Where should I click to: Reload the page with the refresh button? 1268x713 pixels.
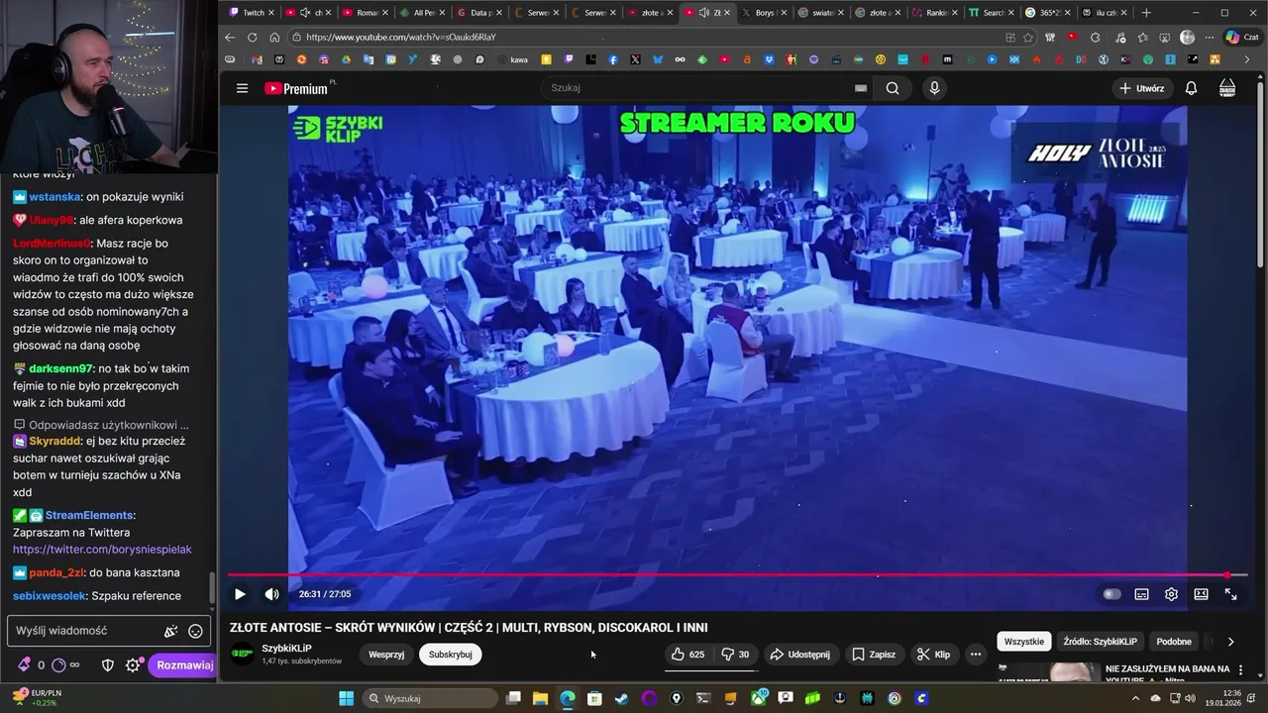252,37
